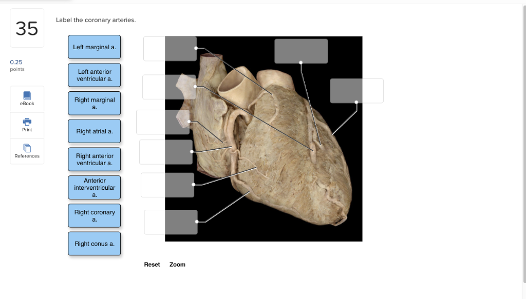
Task: Click the bottom-most answer drop zone
Action: tap(171, 222)
